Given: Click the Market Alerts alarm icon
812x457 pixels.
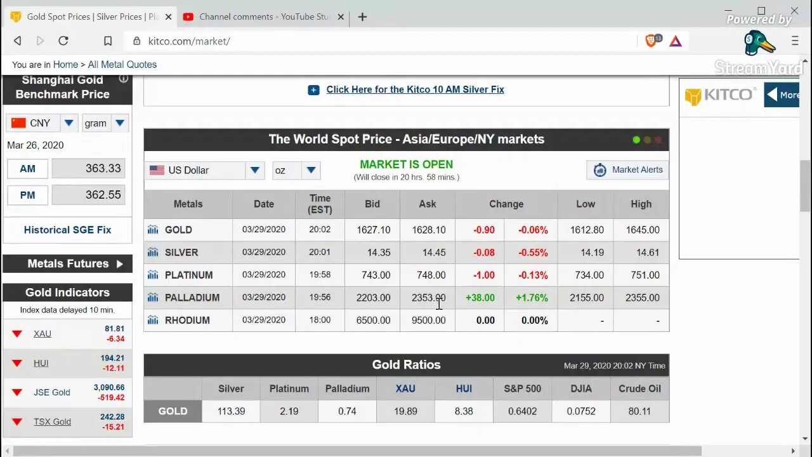Looking at the screenshot, I should point(599,169).
